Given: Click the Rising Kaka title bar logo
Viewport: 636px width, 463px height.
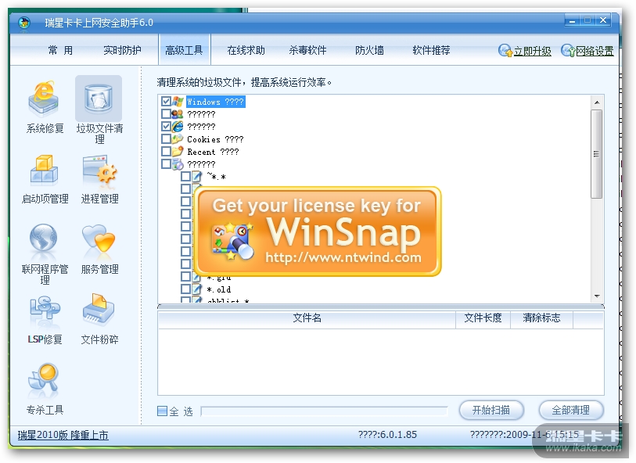Looking at the screenshot, I should coord(24,23).
